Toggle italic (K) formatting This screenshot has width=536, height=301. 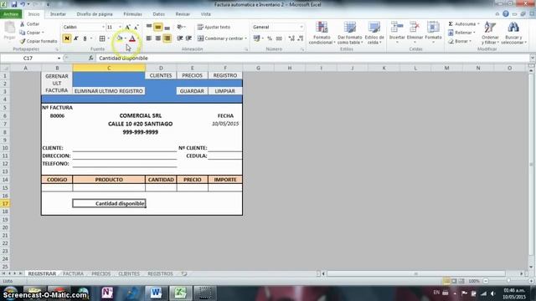tap(76, 38)
